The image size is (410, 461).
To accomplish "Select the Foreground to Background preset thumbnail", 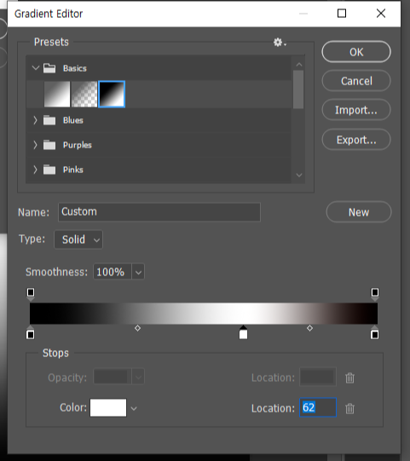I will coord(57,94).
